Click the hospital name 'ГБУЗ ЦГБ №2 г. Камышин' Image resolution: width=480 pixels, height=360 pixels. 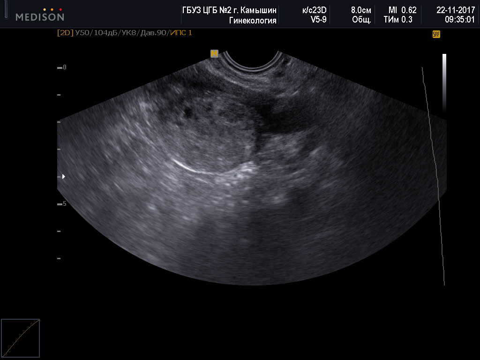[x=229, y=10]
